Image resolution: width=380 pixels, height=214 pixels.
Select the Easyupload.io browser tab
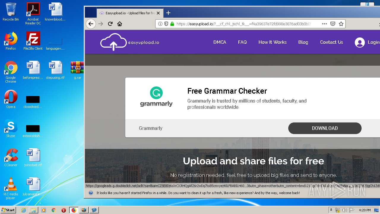[x=129, y=13]
